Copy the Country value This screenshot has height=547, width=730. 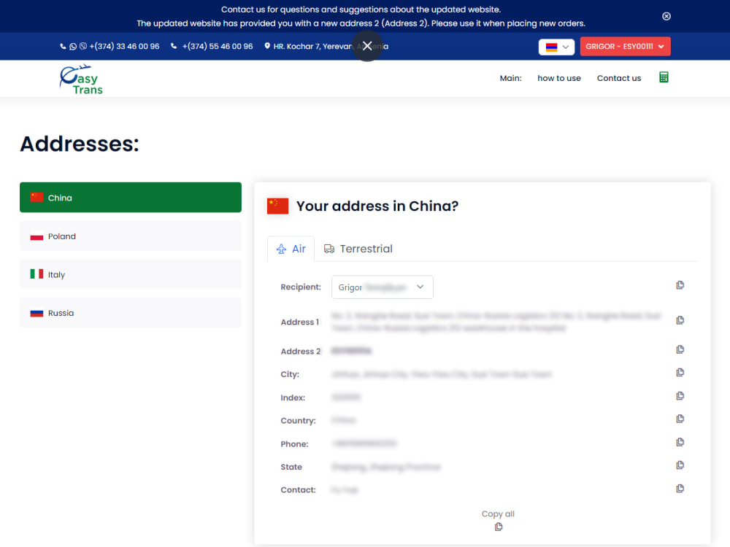coord(680,419)
